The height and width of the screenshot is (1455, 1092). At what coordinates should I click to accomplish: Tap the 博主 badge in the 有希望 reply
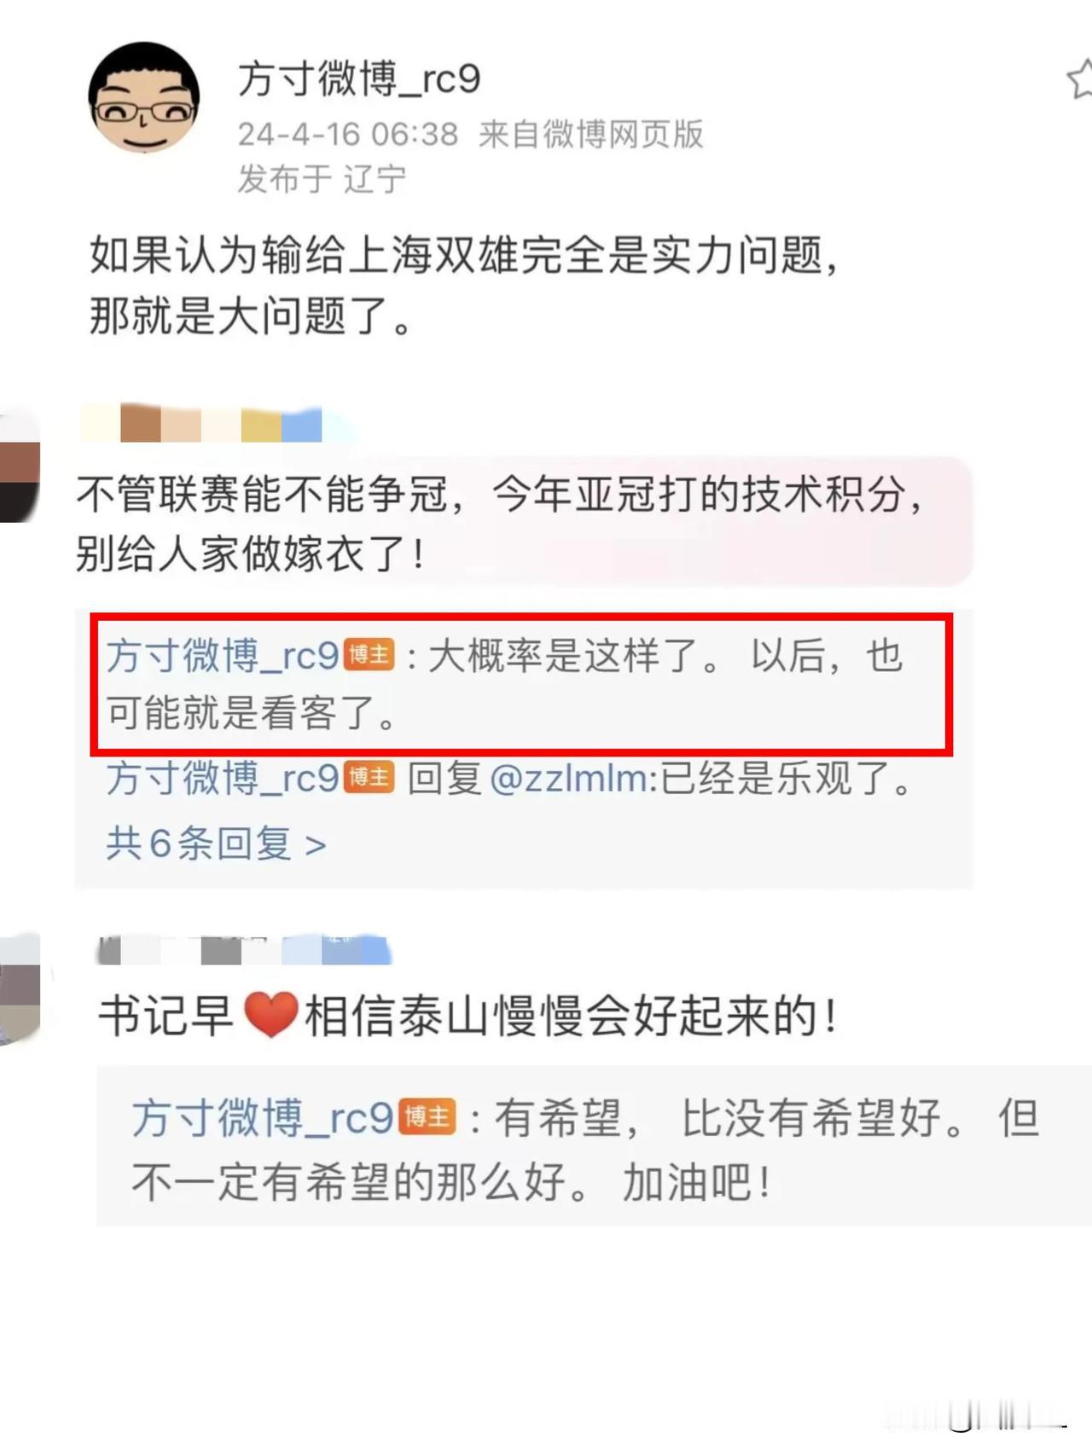click(428, 1116)
